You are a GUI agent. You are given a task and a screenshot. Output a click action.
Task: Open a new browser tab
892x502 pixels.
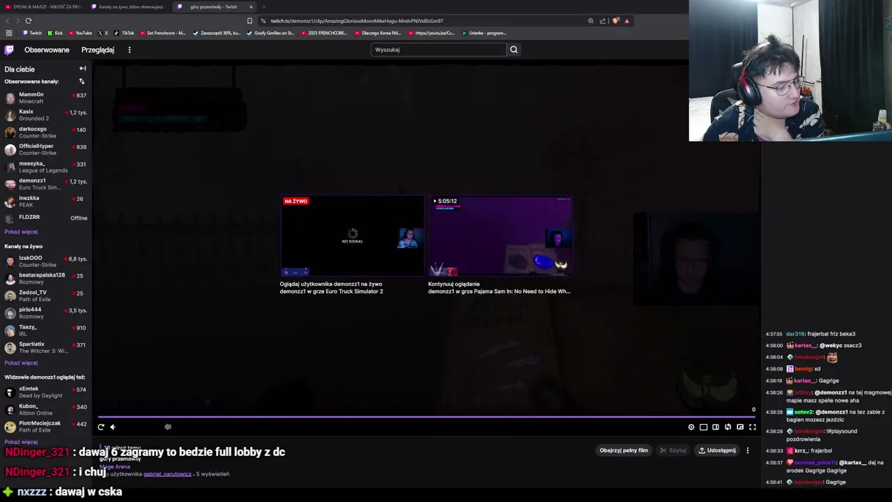coord(264,7)
